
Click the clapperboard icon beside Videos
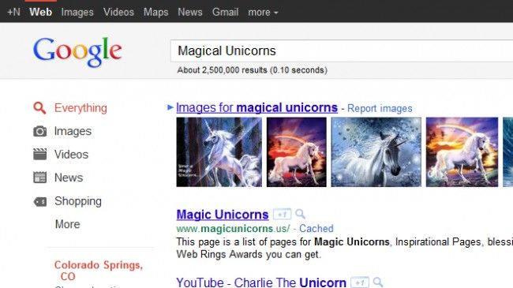click(40, 154)
